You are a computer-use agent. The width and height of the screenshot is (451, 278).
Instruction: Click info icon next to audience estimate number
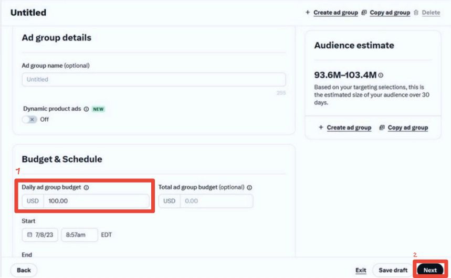[x=381, y=75]
